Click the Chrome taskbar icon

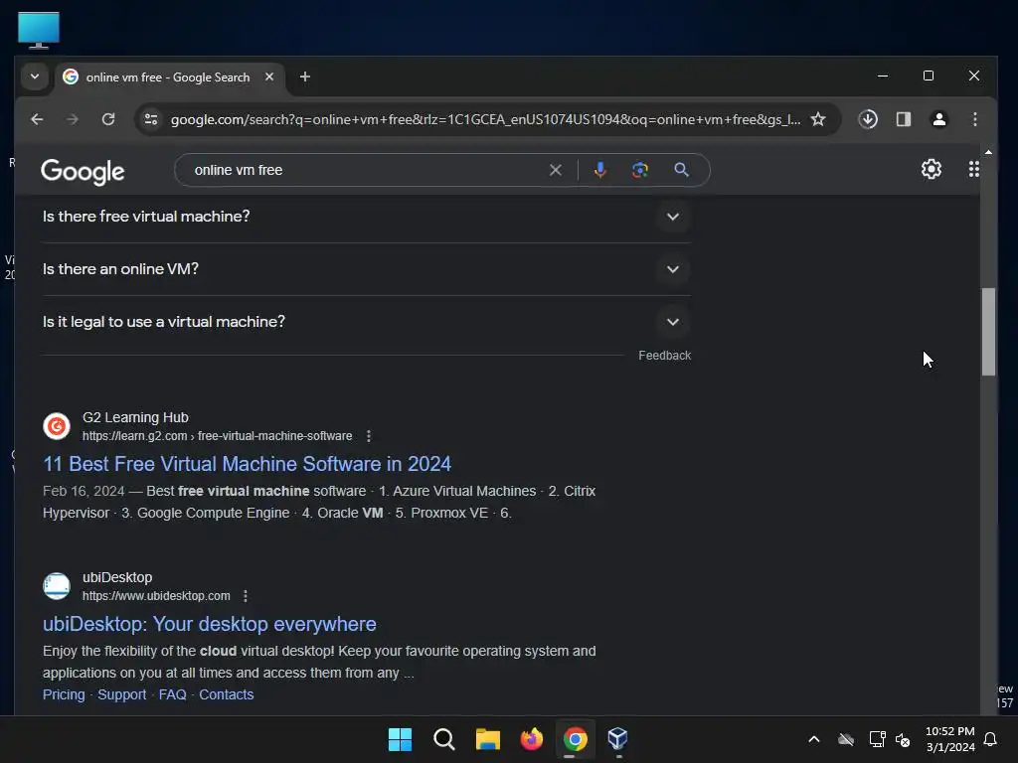(x=576, y=739)
